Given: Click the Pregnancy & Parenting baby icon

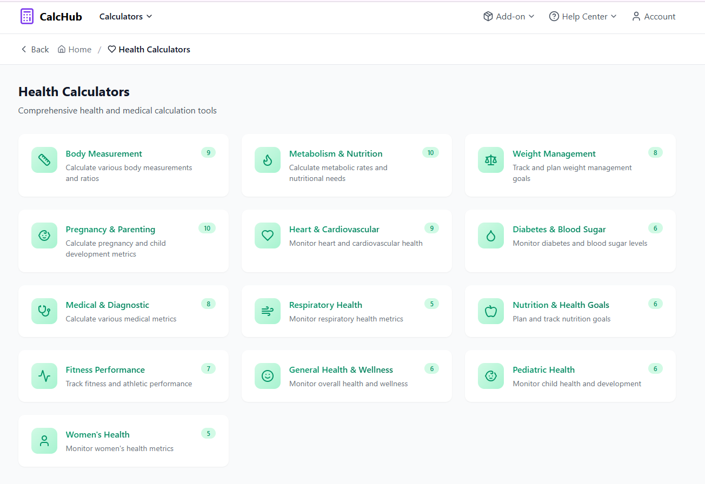Looking at the screenshot, I should point(44,236).
